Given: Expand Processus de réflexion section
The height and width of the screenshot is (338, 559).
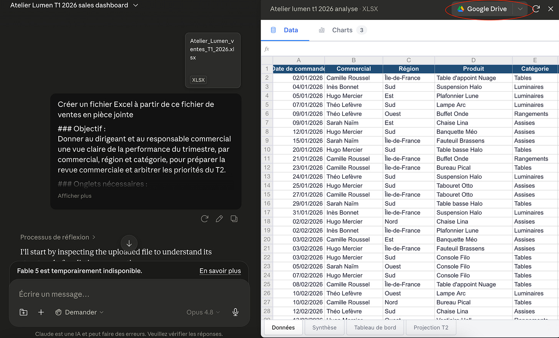Looking at the screenshot, I should 58,237.
